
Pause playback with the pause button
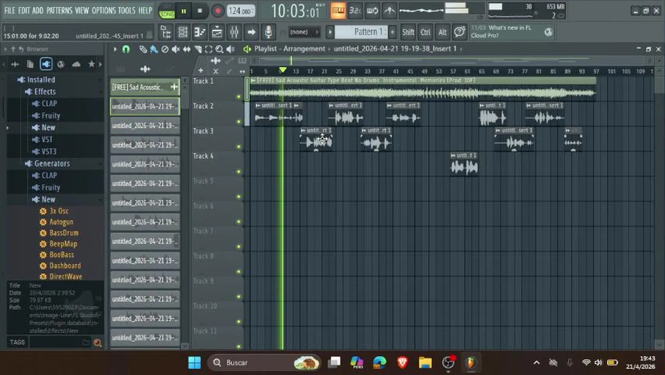pos(184,11)
